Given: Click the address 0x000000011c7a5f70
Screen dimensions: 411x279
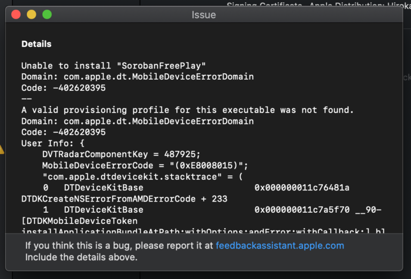Looking at the screenshot, I should [302, 210].
